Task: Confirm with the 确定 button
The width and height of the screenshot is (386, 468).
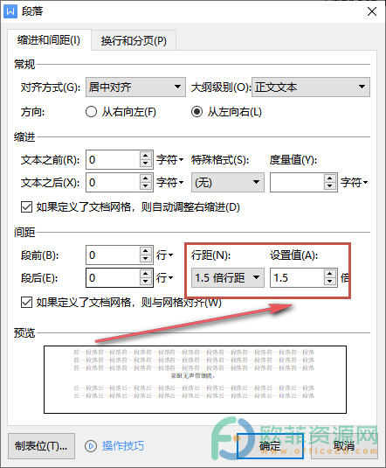Action: pos(270,446)
